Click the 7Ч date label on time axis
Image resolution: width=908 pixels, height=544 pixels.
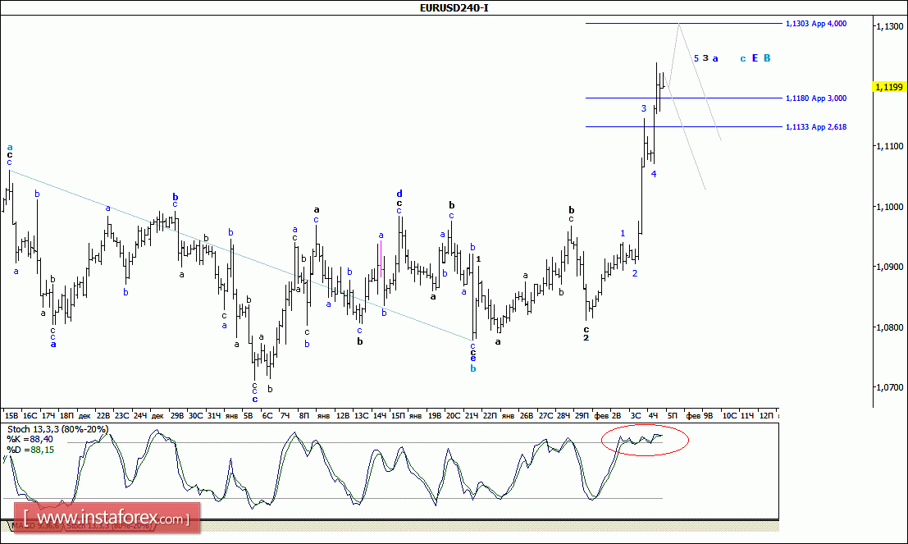(x=285, y=415)
